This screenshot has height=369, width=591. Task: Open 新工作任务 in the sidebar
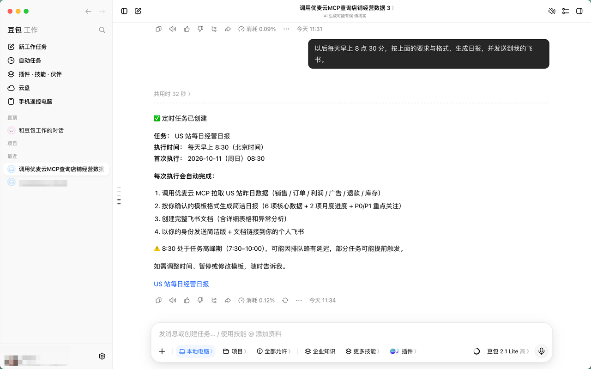[56, 47]
